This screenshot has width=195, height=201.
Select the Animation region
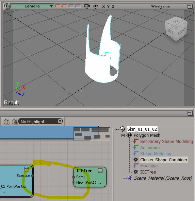[x=150, y=148]
